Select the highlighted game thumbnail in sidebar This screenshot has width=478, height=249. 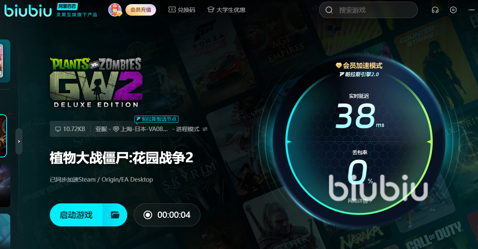(x=3, y=136)
